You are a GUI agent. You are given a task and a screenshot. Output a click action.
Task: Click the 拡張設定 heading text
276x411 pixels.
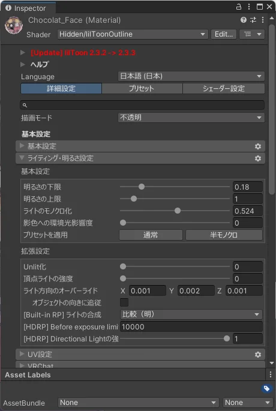pyautogui.click(x=35, y=251)
